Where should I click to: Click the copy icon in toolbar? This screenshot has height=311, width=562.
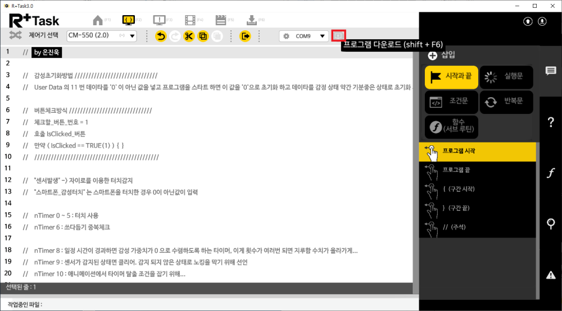click(203, 36)
